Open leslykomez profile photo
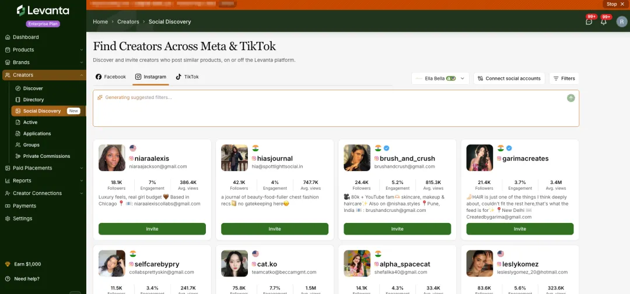630x294 pixels. point(480,264)
